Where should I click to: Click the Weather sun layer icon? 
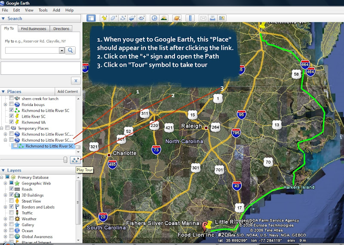[17, 218]
